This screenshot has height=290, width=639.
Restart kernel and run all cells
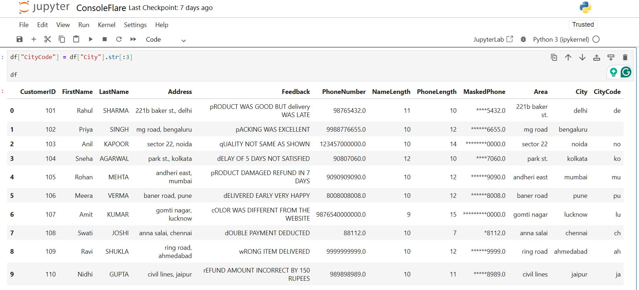(x=133, y=39)
